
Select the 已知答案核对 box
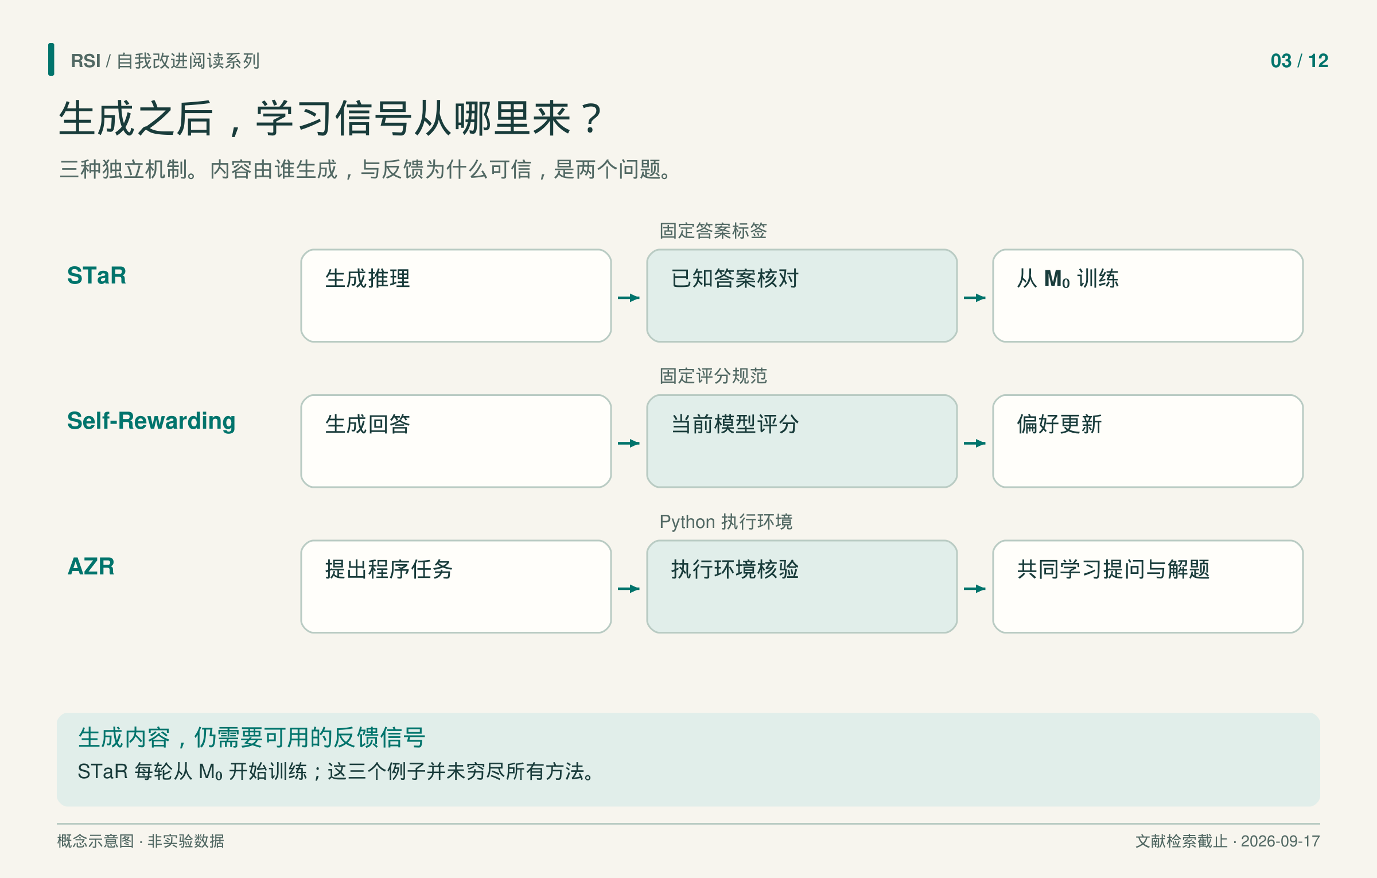(802, 296)
